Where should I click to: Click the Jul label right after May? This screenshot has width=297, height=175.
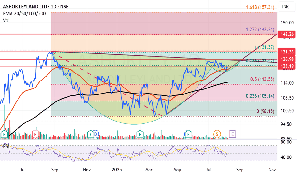click(x=208, y=170)
